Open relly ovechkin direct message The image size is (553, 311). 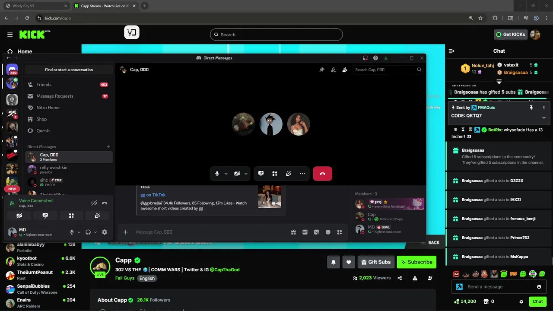coord(69,169)
